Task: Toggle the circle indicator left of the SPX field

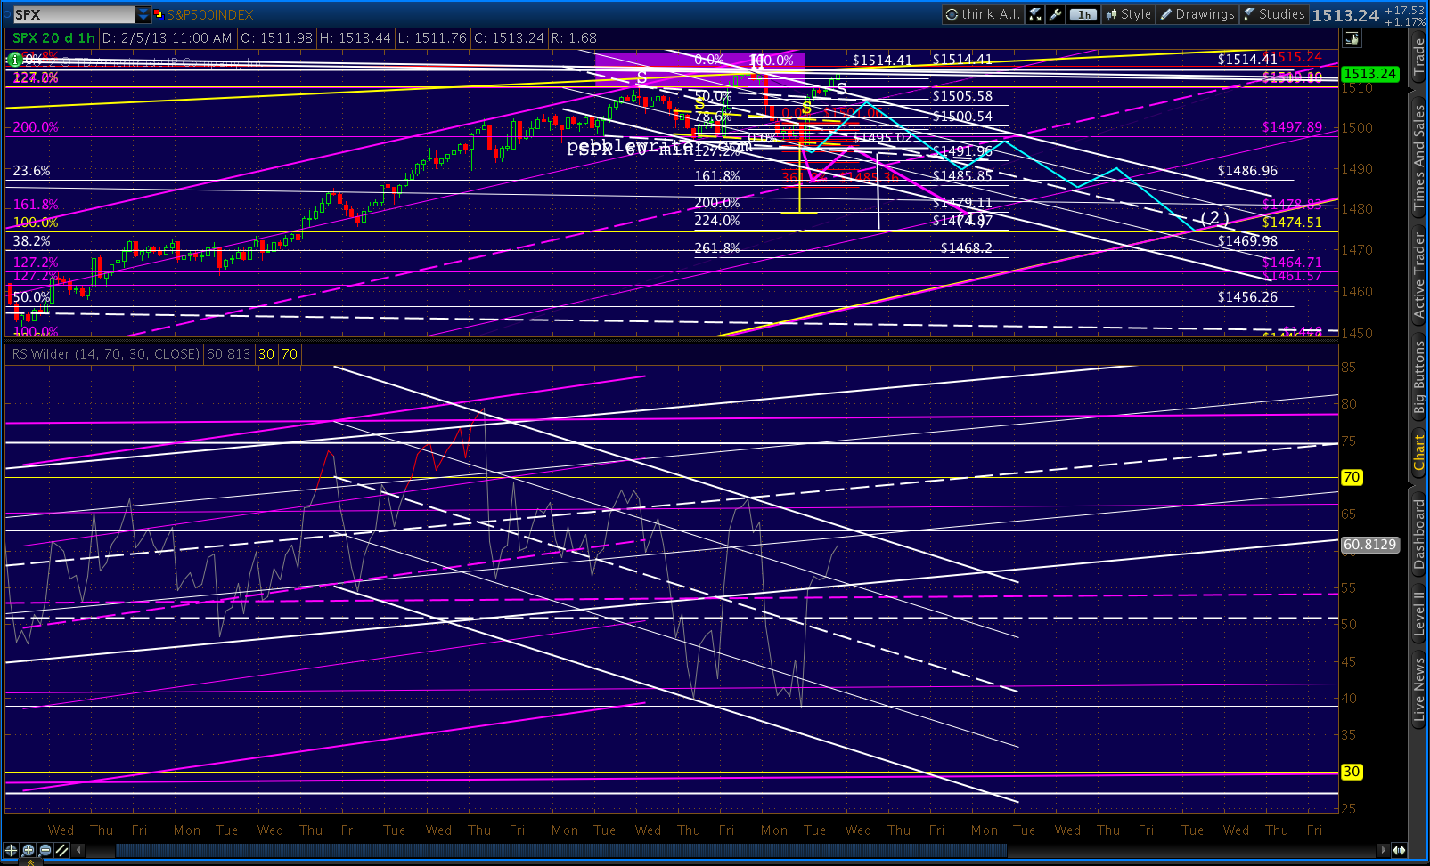Action: pyautogui.click(x=5, y=14)
